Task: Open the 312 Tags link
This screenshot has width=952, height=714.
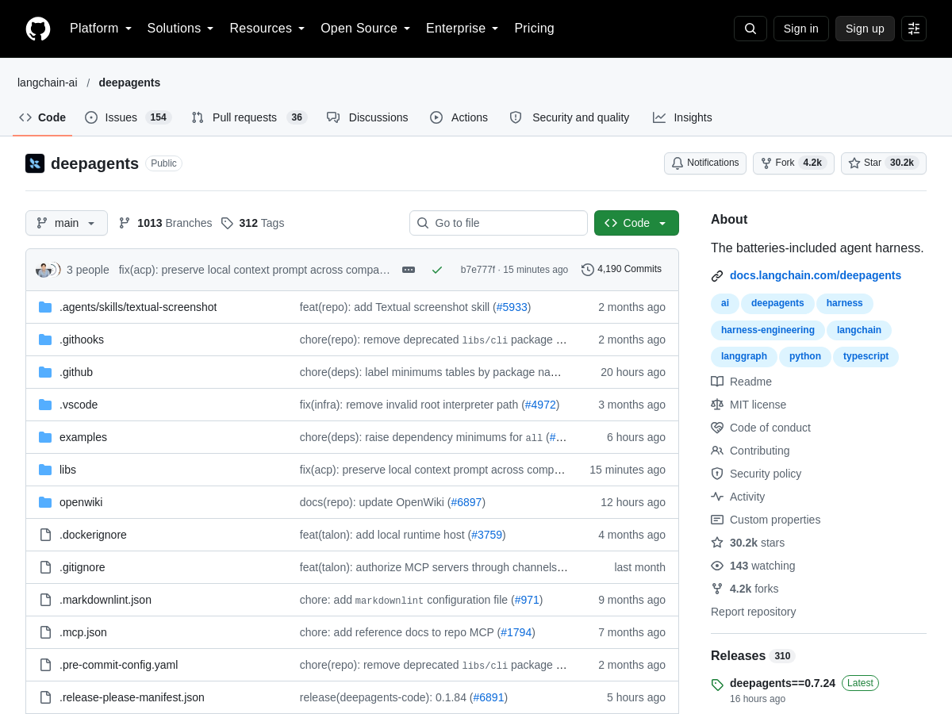Action: [252, 223]
